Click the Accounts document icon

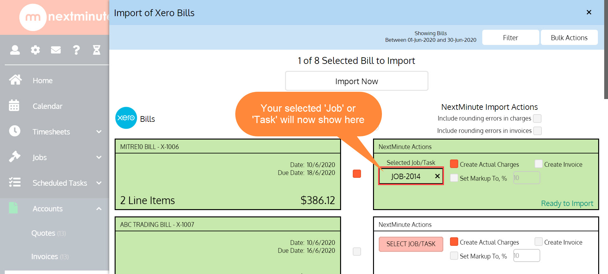13,208
